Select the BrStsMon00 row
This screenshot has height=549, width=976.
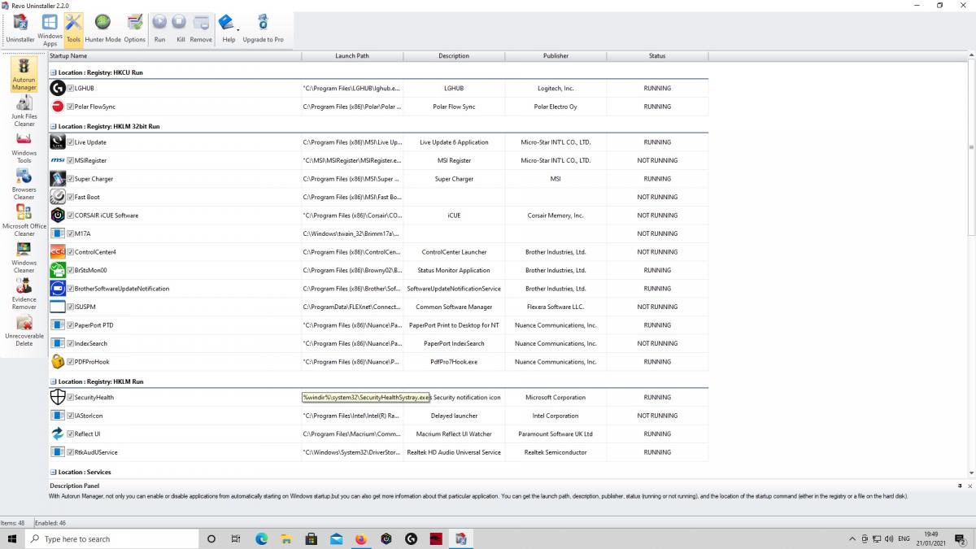click(378, 271)
